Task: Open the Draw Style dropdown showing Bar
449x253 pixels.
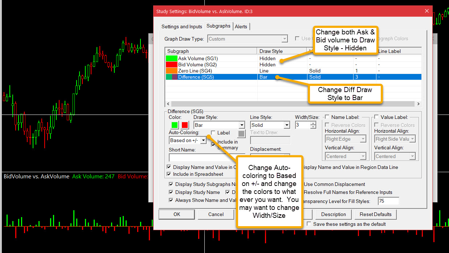Action: [x=219, y=125]
